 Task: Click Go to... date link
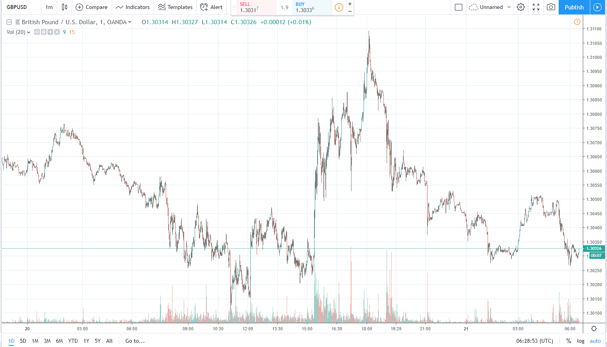[135, 341]
